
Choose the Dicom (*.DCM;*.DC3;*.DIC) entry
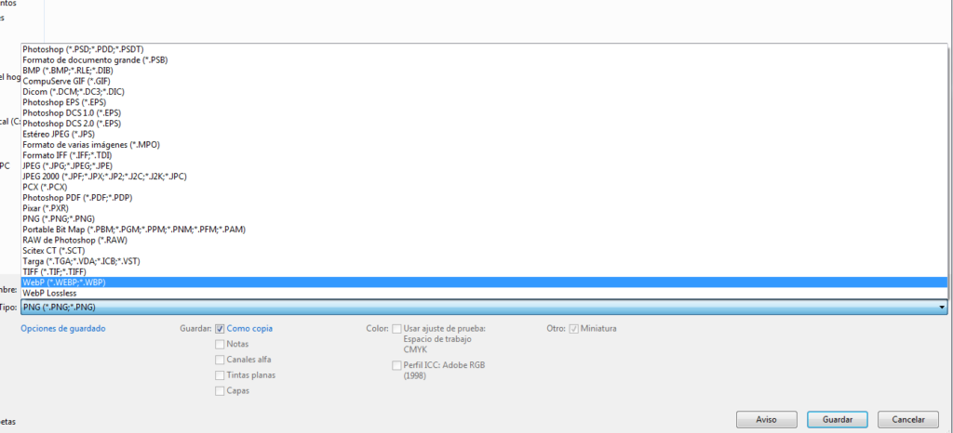pyautogui.click(x=484, y=92)
